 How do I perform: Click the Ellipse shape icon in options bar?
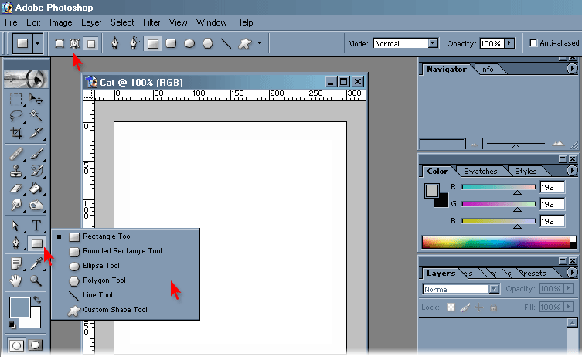pos(189,44)
